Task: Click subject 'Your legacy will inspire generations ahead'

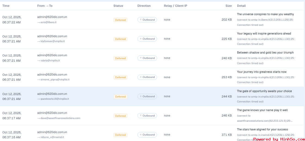Action: [x=264, y=33]
